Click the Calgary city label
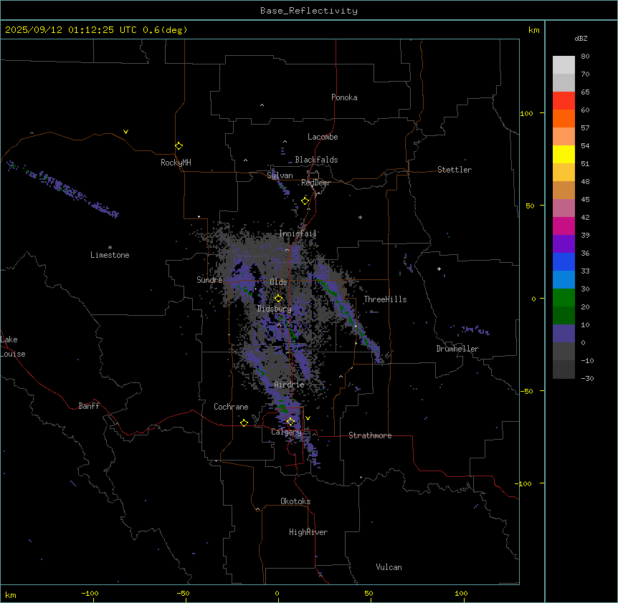This screenshot has width=618, height=603. tap(286, 432)
